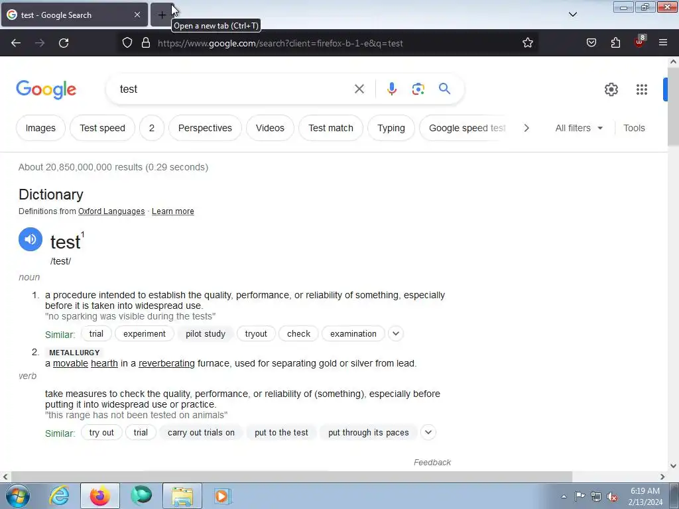Select verb synonym 'trial'
The width and height of the screenshot is (679, 509).
(141, 432)
